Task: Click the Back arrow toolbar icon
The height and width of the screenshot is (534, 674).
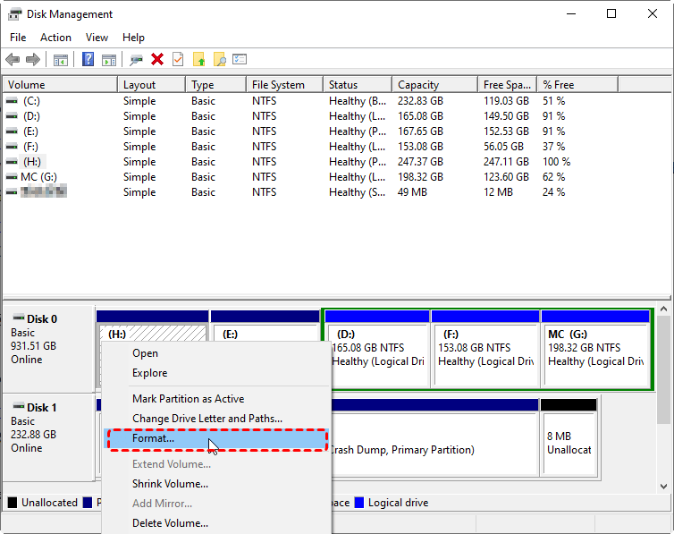Action: point(13,60)
